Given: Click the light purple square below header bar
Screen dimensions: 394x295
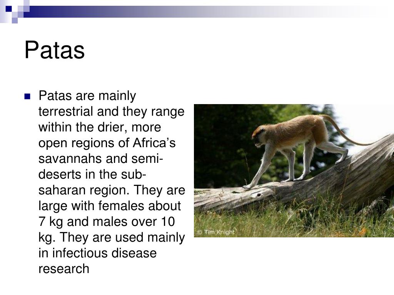Looking at the screenshot, I should pyautogui.click(x=15, y=20).
